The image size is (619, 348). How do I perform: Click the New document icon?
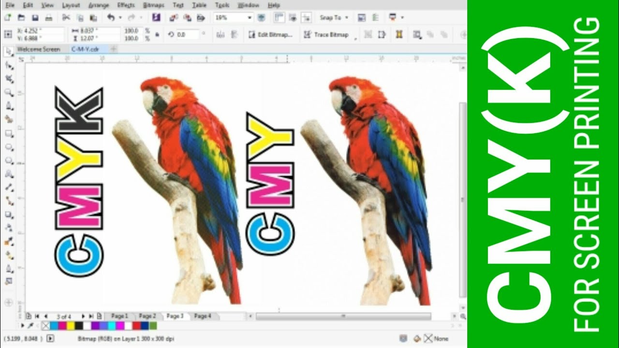coord(8,17)
